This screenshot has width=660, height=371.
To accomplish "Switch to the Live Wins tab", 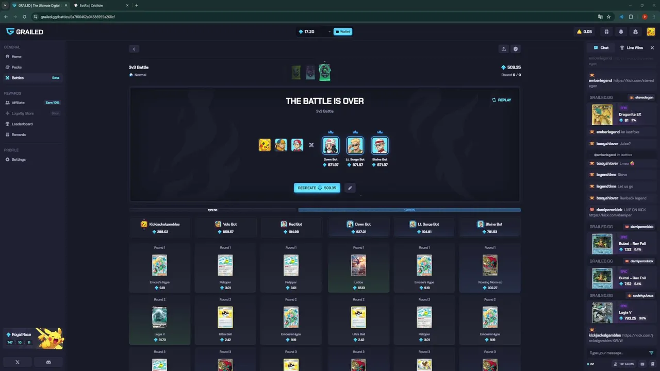I will tap(632, 48).
